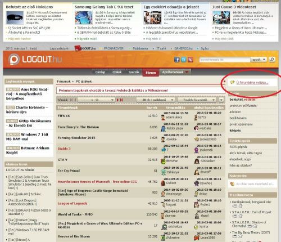Open privát üzeneteim link
The width and height of the screenshot is (281, 242).
pos(241,124)
